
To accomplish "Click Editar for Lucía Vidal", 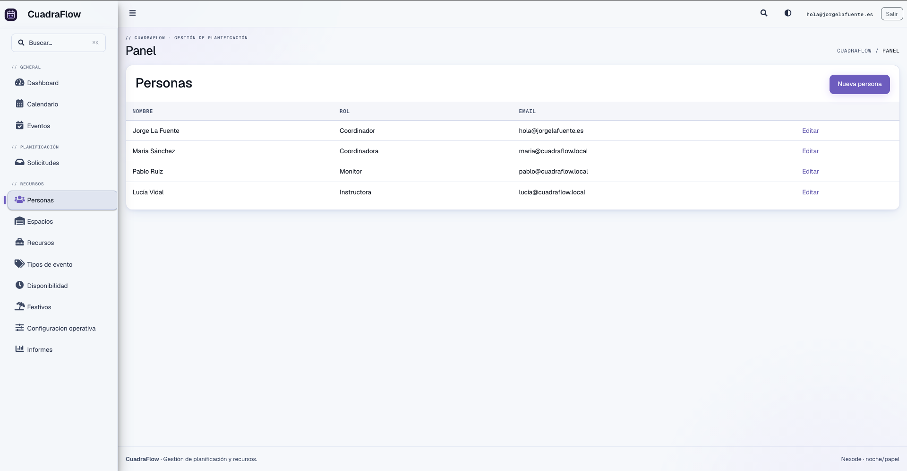I will point(810,192).
